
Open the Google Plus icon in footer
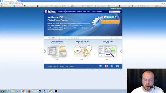[112, 66]
